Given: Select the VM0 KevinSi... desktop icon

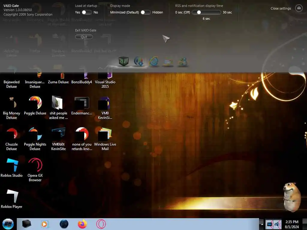Looking at the screenshot, I should tap(105, 108).
